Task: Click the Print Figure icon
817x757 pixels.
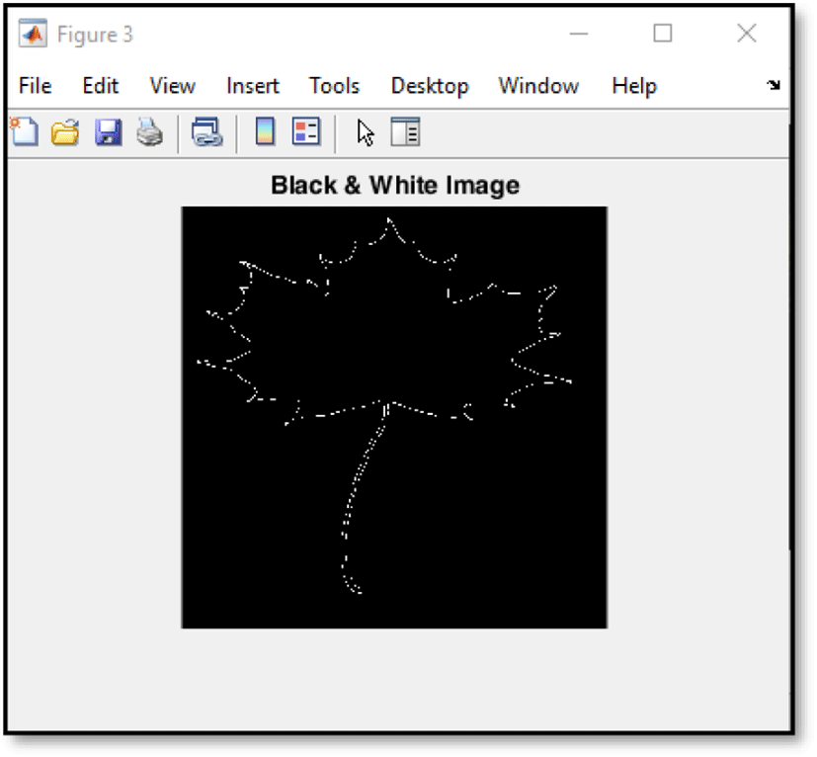Action: pyautogui.click(x=149, y=132)
